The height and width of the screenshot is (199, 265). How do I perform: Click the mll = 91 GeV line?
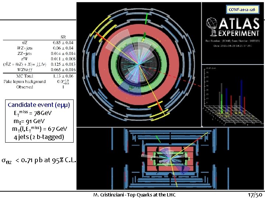pyautogui.click(x=29, y=121)
